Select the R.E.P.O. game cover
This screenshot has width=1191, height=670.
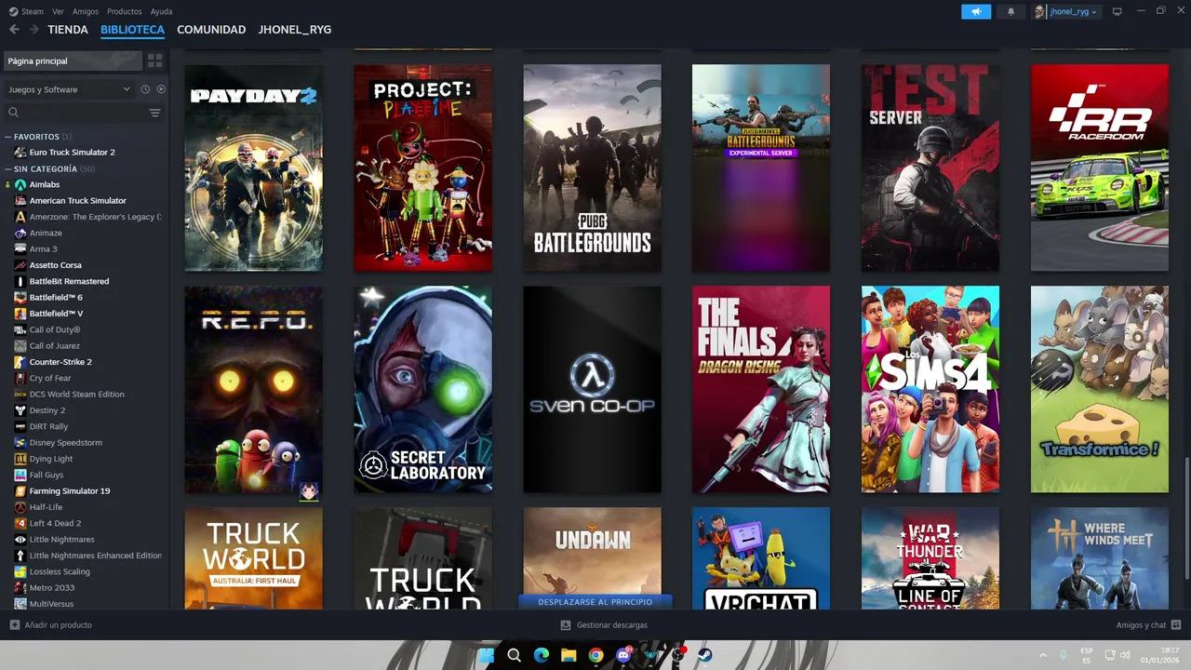point(254,389)
